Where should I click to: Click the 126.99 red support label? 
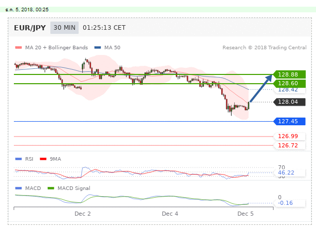[x=288, y=137]
